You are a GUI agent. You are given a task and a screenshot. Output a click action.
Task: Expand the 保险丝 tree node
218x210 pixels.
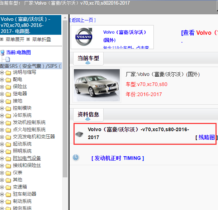pos(2,87)
